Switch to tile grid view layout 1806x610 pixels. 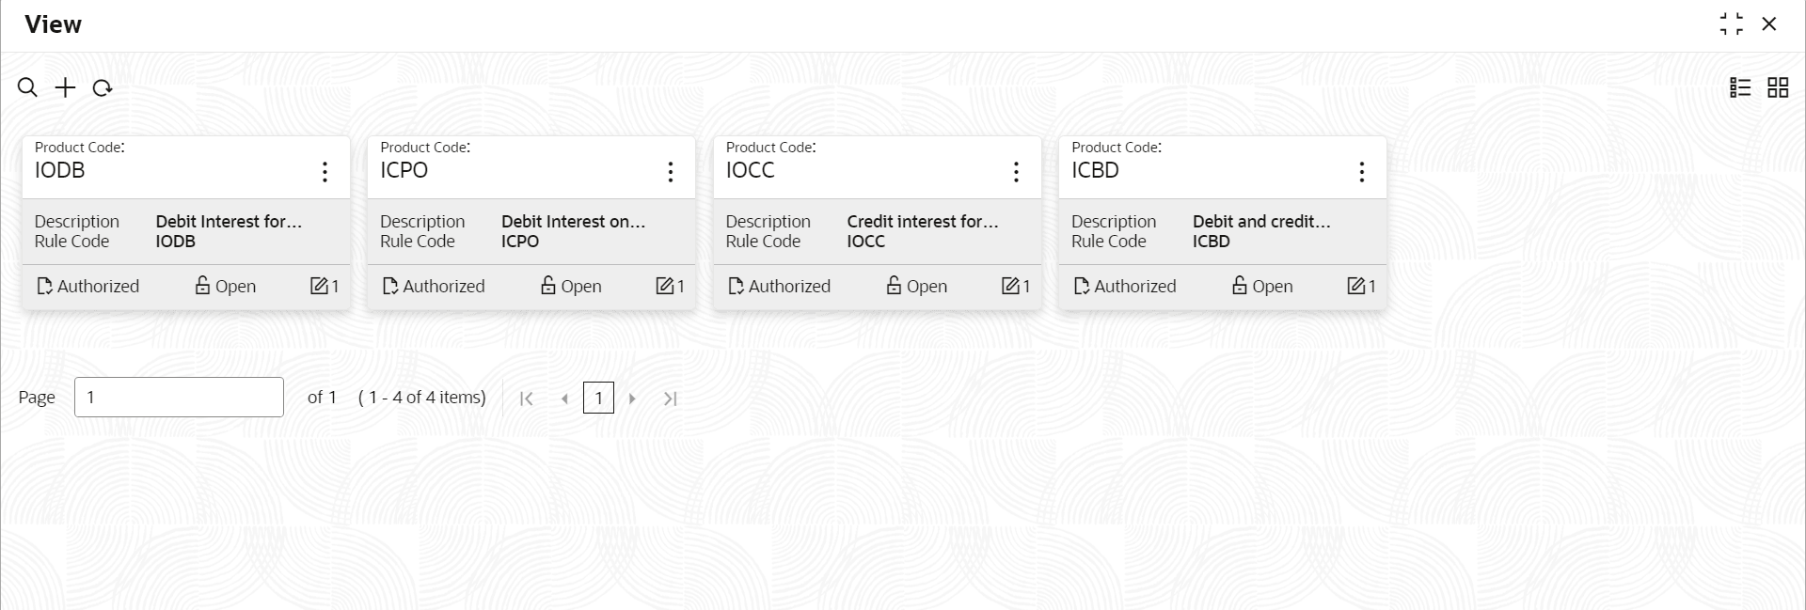pos(1778,87)
